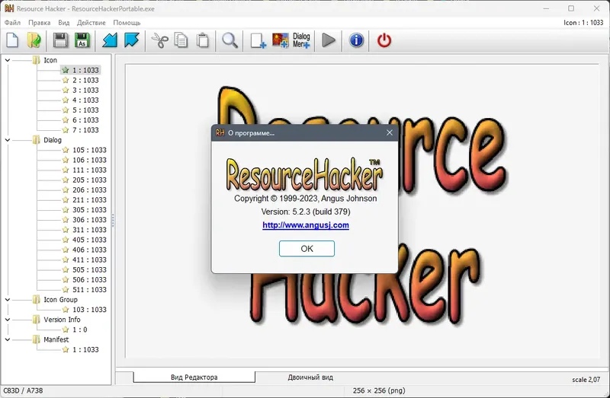Cut using the scissors icon
Image resolution: width=610 pixels, height=398 pixels.
pos(159,40)
